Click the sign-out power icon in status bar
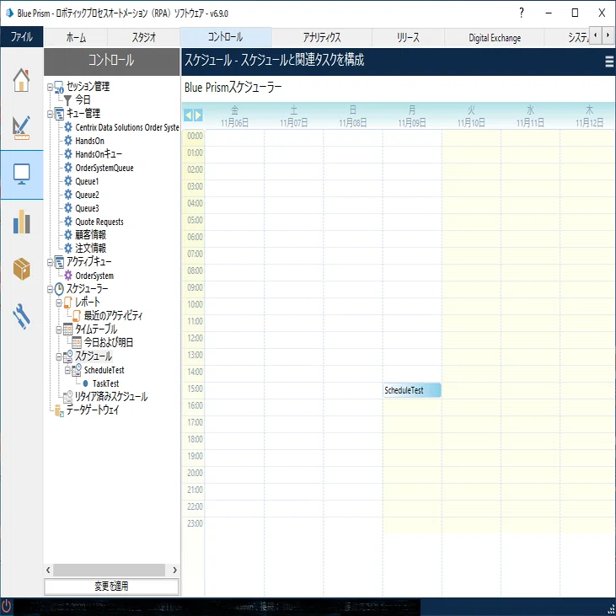This screenshot has height=616, width=616. pos(6,605)
